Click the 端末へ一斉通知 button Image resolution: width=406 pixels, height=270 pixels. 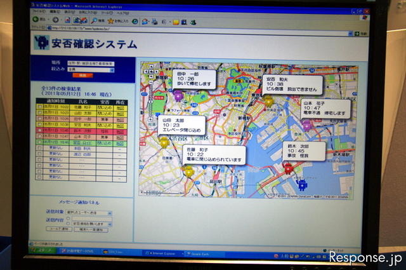tap(91, 230)
